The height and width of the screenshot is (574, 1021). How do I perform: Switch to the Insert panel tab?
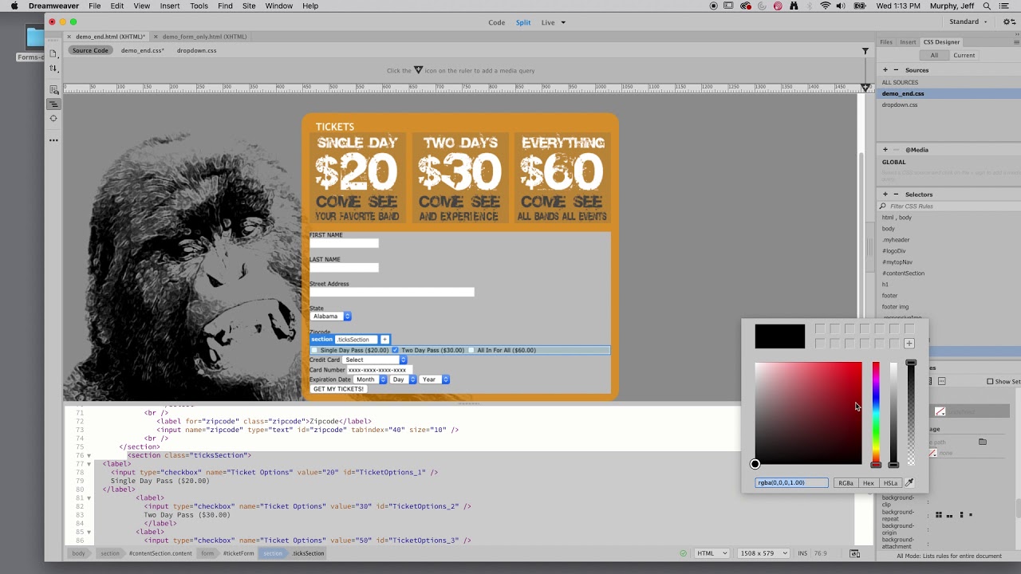click(909, 42)
